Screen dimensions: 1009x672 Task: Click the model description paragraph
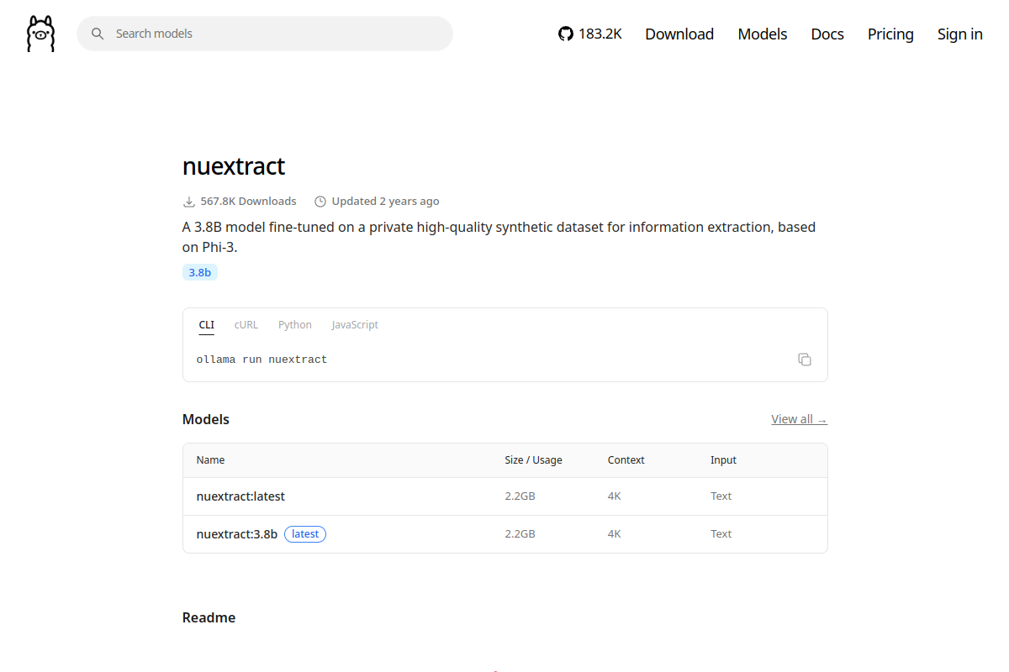click(x=499, y=237)
